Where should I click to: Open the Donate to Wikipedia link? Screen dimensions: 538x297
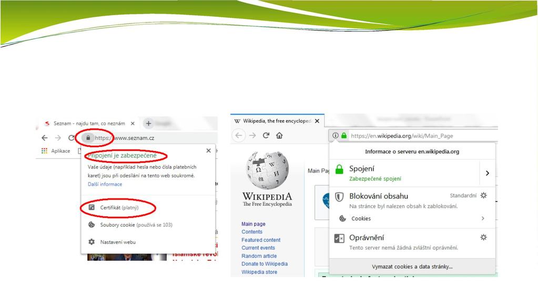[265, 264]
